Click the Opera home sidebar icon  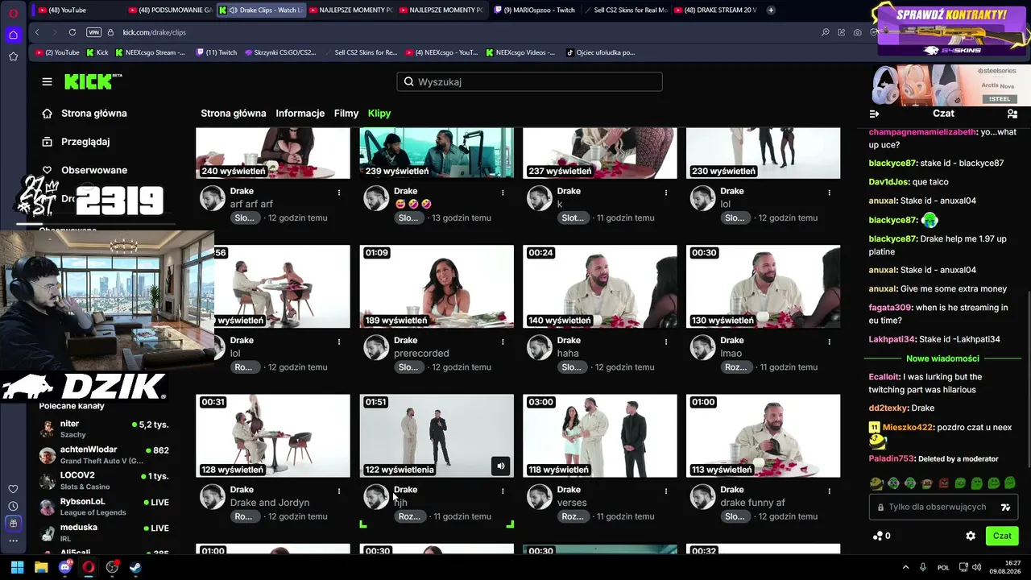pyautogui.click(x=13, y=35)
